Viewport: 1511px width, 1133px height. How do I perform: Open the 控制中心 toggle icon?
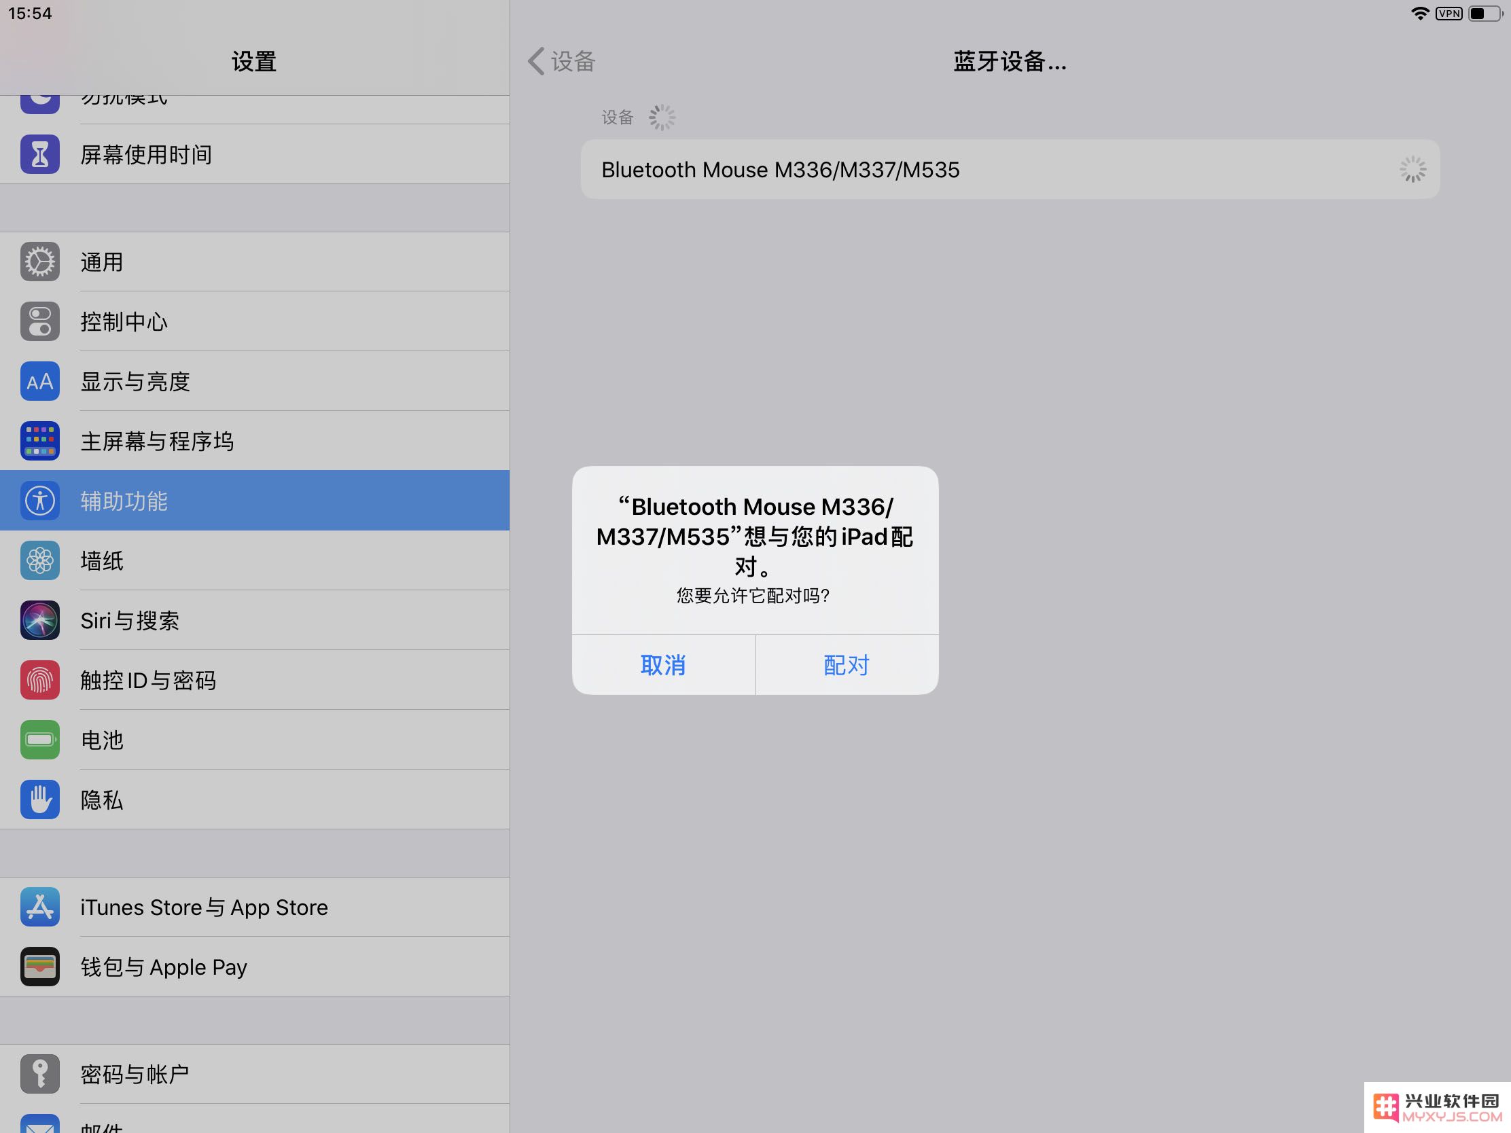coord(39,321)
